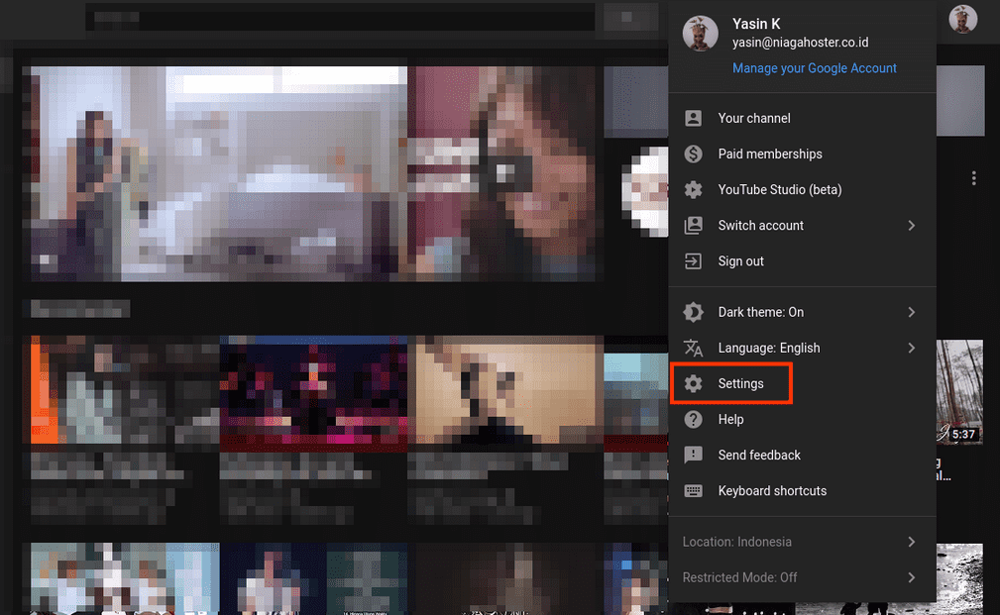Click Manage your Google Account link
This screenshot has width=1000, height=615.
click(814, 67)
